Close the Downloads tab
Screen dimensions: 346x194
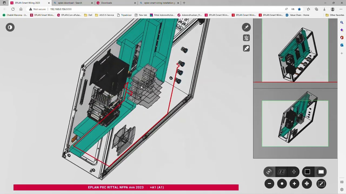(x=135, y=3)
